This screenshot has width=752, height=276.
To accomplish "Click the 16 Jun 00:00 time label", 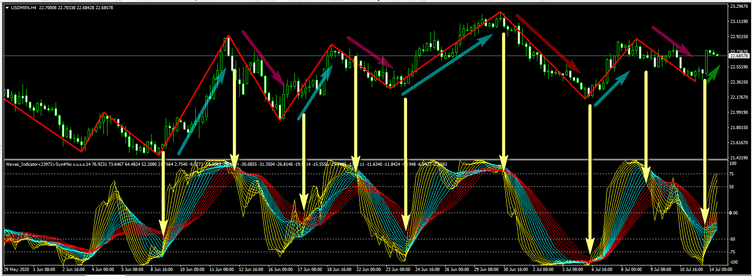I will (x=280, y=270).
